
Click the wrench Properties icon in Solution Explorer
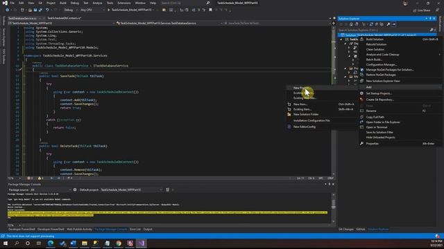[x=388, y=24]
